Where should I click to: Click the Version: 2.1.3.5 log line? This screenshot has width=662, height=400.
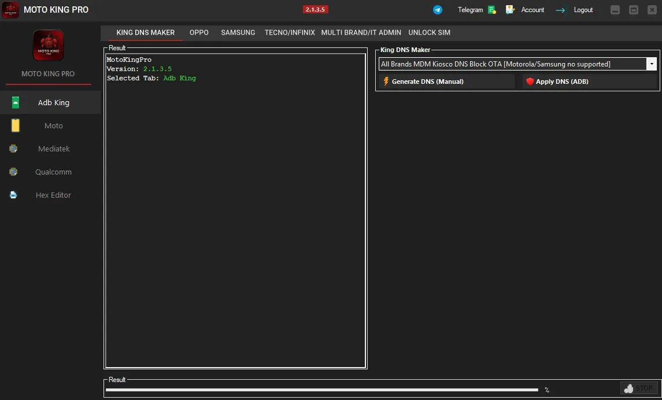click(x=139, y=69)
